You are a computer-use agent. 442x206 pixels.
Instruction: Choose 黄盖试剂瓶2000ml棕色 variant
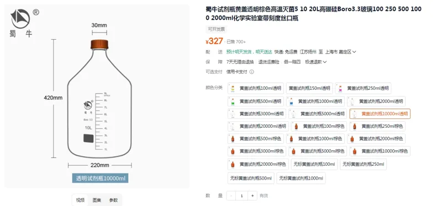[376, 139]
